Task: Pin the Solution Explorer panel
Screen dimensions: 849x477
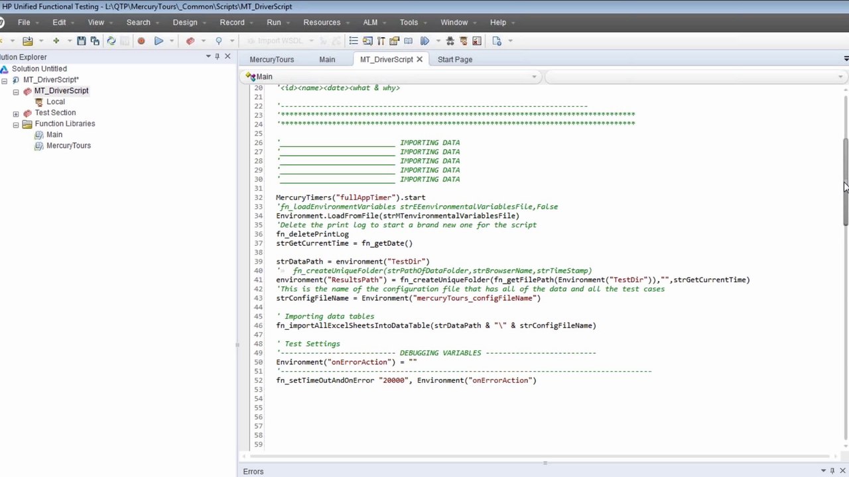Action: point(217,57)
